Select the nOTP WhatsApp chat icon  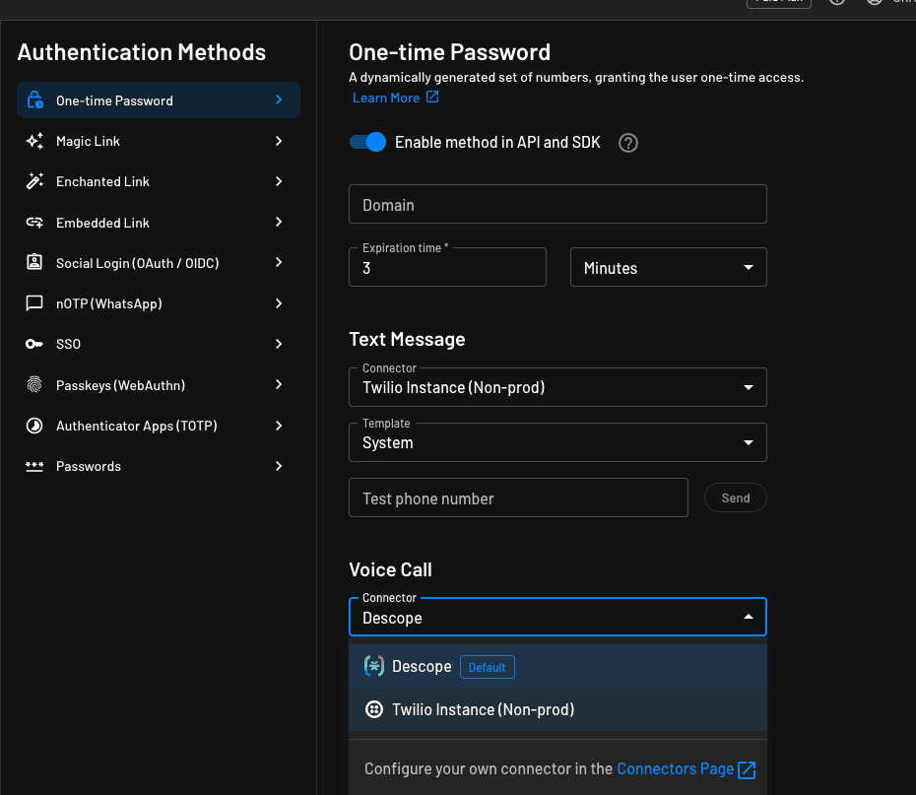pos(35,303)
